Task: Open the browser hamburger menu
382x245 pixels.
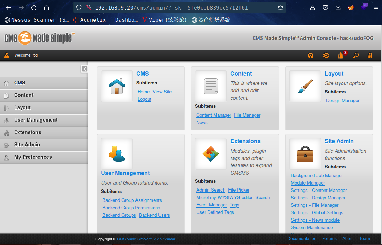Action: coord(376,7)
